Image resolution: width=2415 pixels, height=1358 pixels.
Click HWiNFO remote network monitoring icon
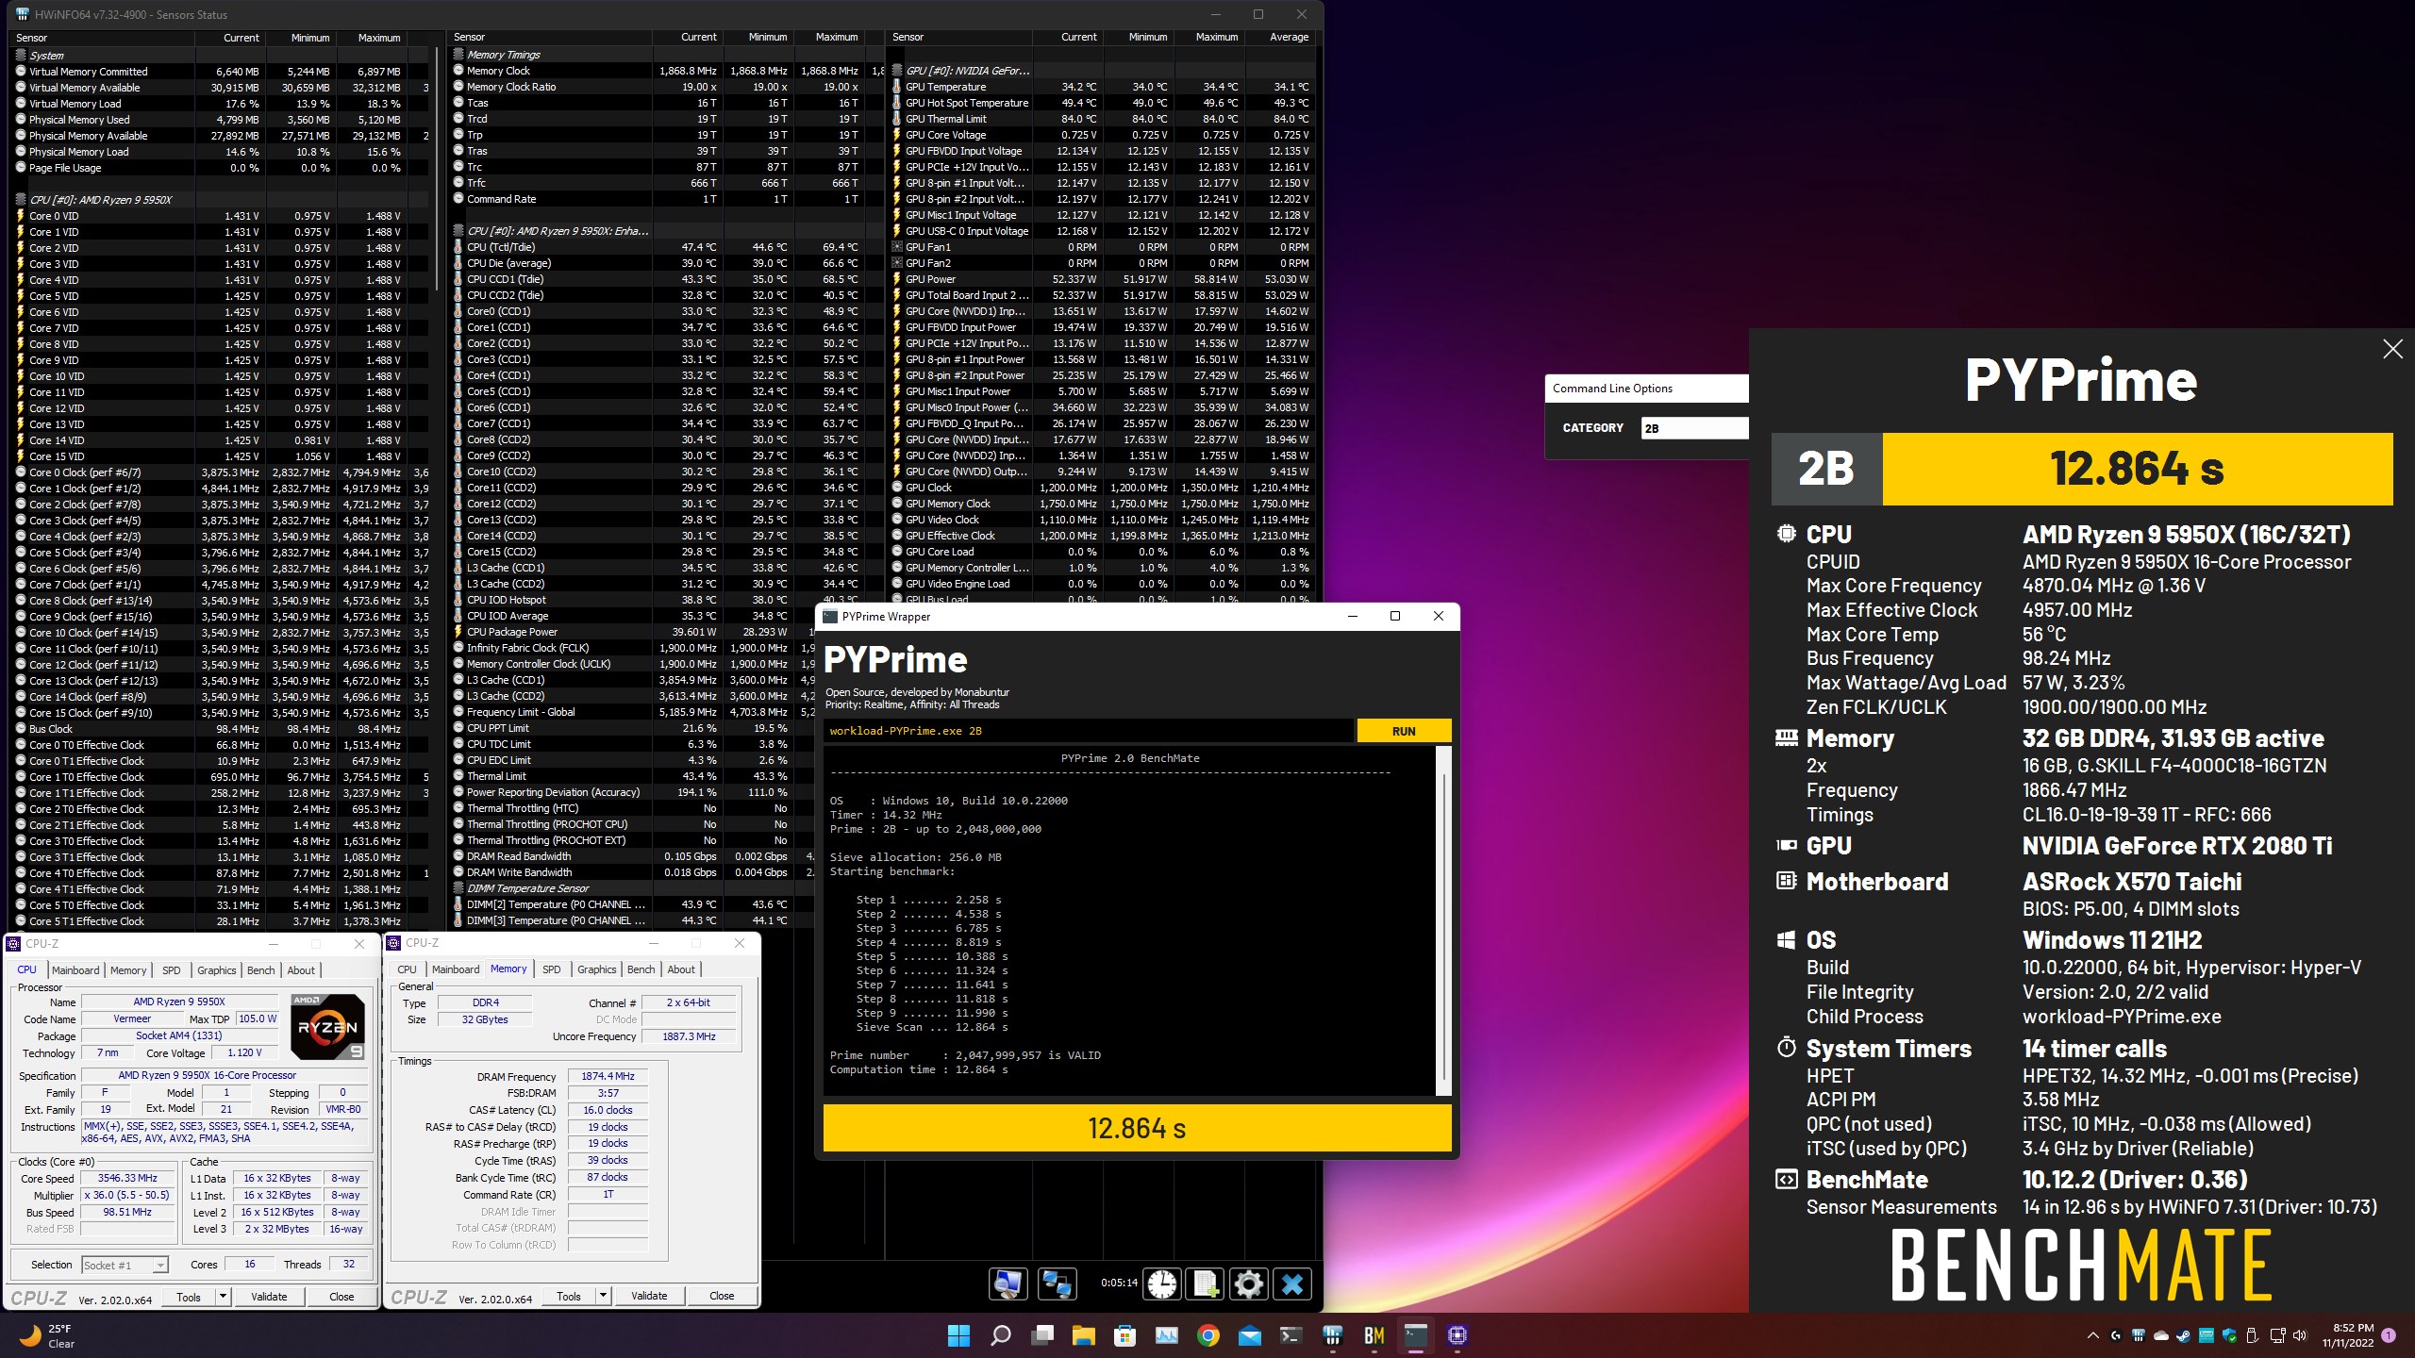(x=1057, y=1283)
